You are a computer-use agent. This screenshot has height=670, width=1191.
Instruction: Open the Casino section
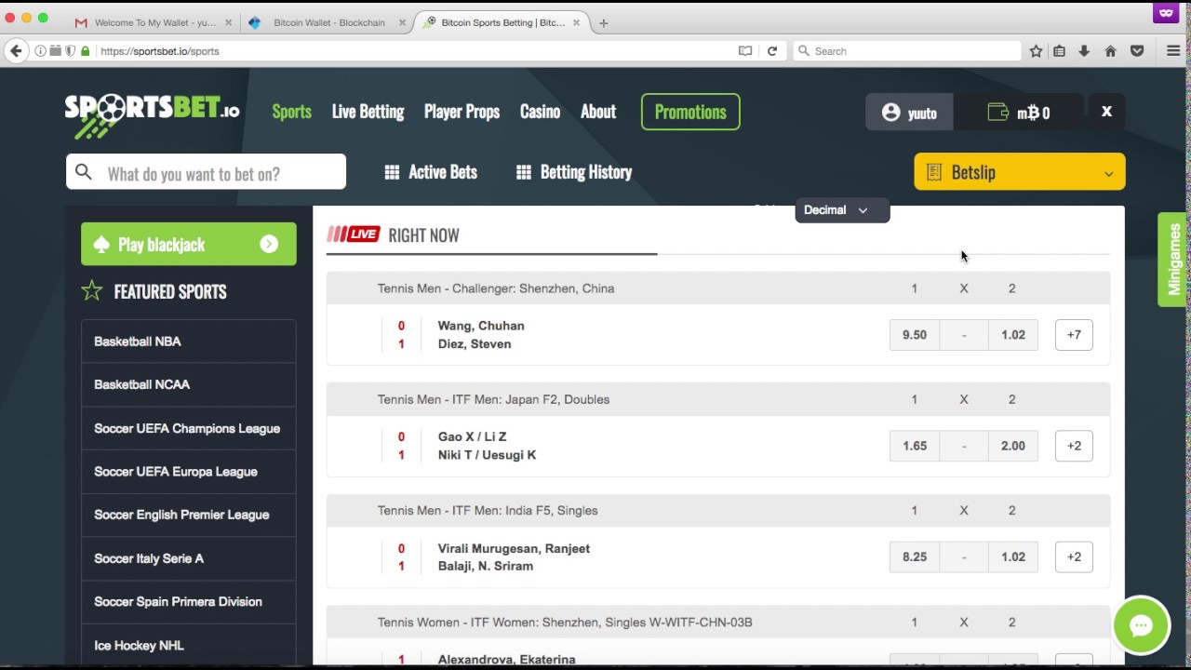[x=540, y=112]
